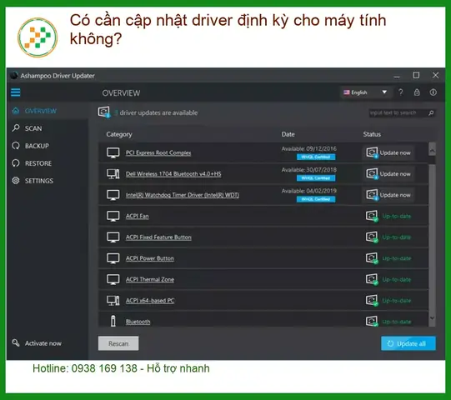Open the ACPI Fan link
The height and width of the screenshot is (400, 451).
138,216
